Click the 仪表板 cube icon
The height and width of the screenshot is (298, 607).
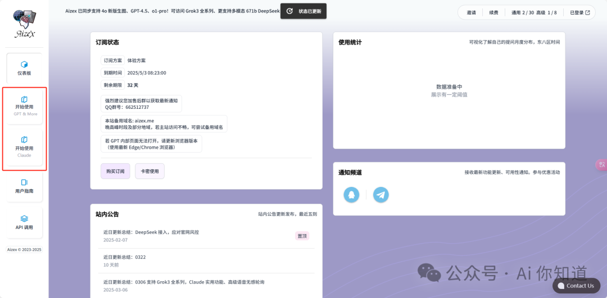pyautogui.click(x=24, y=64)
